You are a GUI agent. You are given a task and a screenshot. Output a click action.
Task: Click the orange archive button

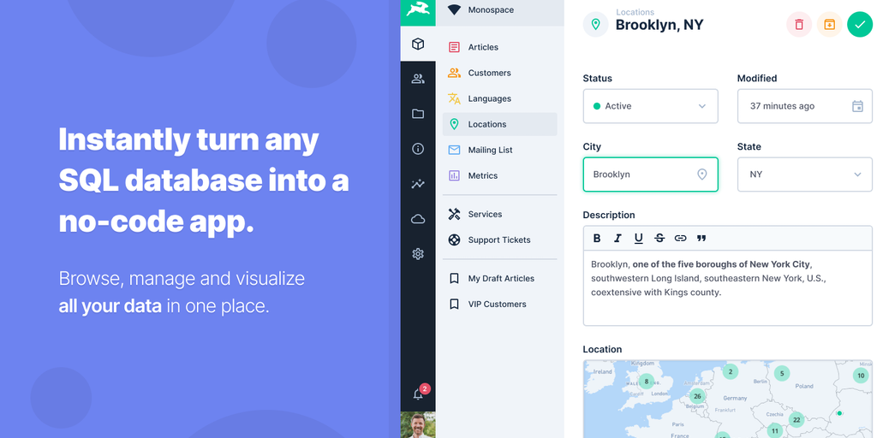click(x=829, y=25)
